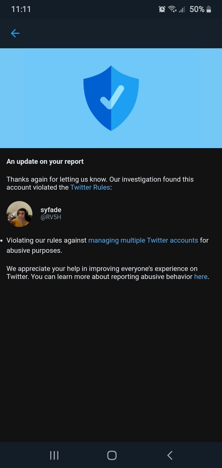The height and width of the screenshot is (468, 222).
Task: Tap the battery icon in status bar
Action: tap(209, 9)
